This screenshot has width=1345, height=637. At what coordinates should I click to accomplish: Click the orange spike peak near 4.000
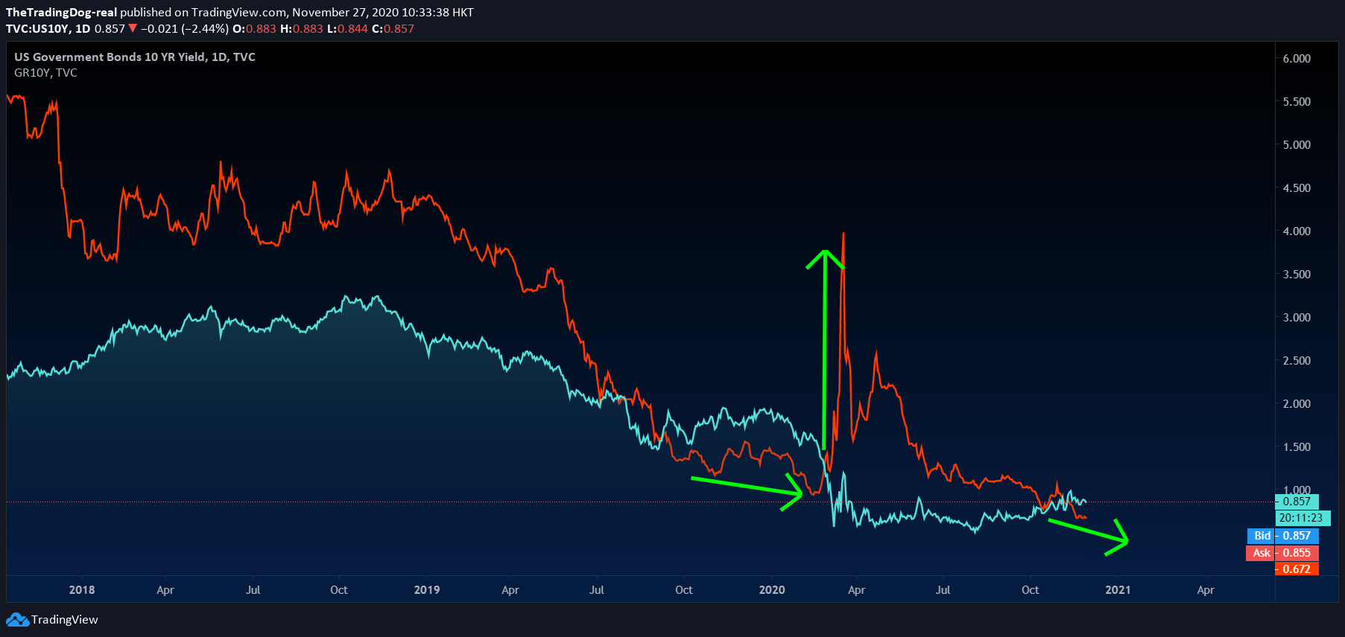[843, 234]
